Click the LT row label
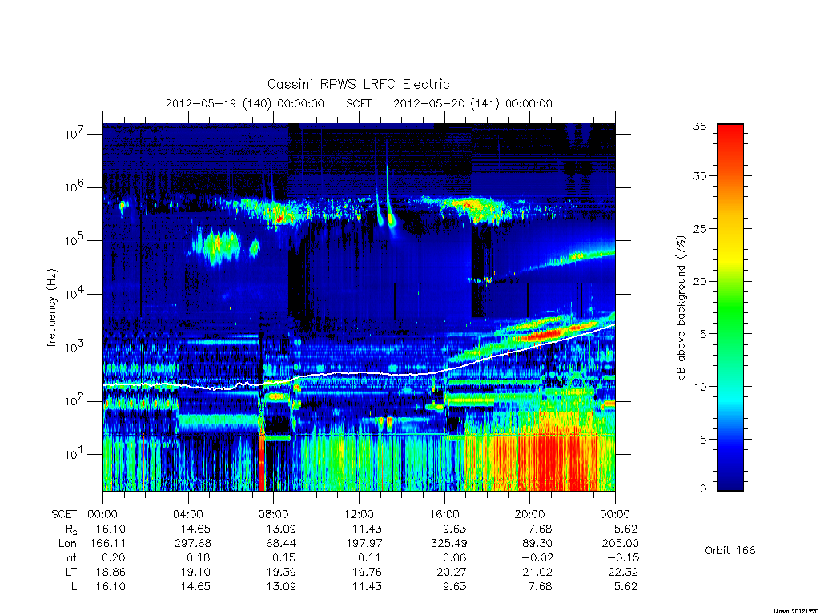This screenshot has width=820, height=615. [71, 572]
